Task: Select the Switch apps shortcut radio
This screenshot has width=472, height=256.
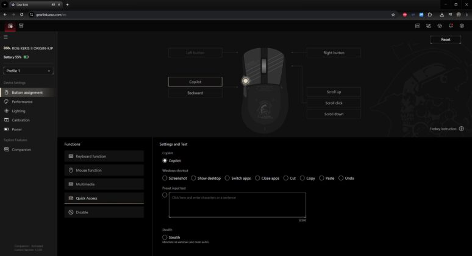Action: 227,178
